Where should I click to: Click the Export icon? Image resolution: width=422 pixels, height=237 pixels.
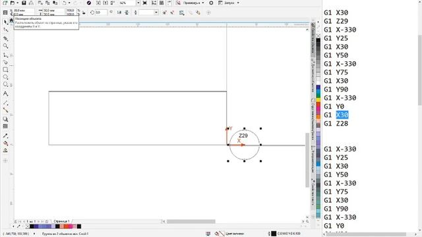click(105, 3)
